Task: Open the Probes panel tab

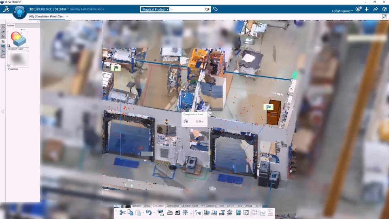Action: (11, 26)
